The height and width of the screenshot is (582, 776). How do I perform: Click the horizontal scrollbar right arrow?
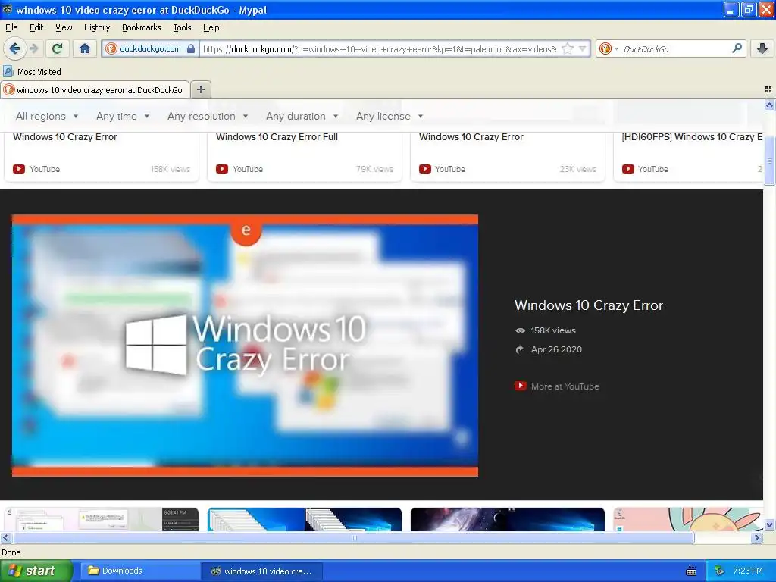[x=757, y=537]
